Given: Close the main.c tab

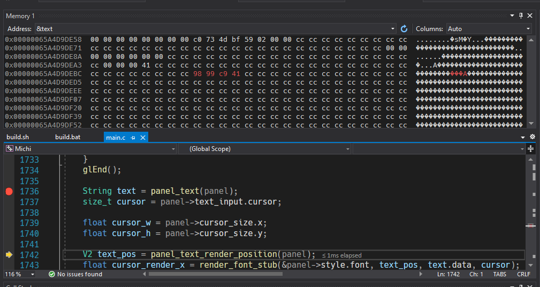Looking at the screenshot, I should (142, 138).
